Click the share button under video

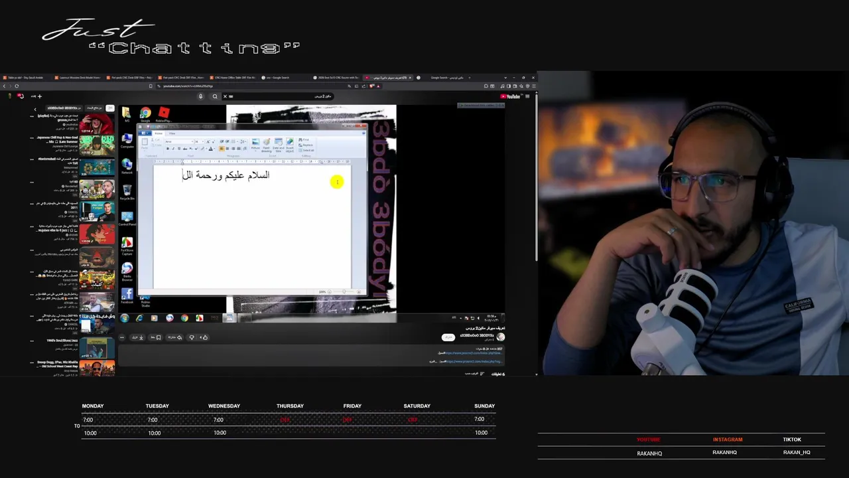175,337
